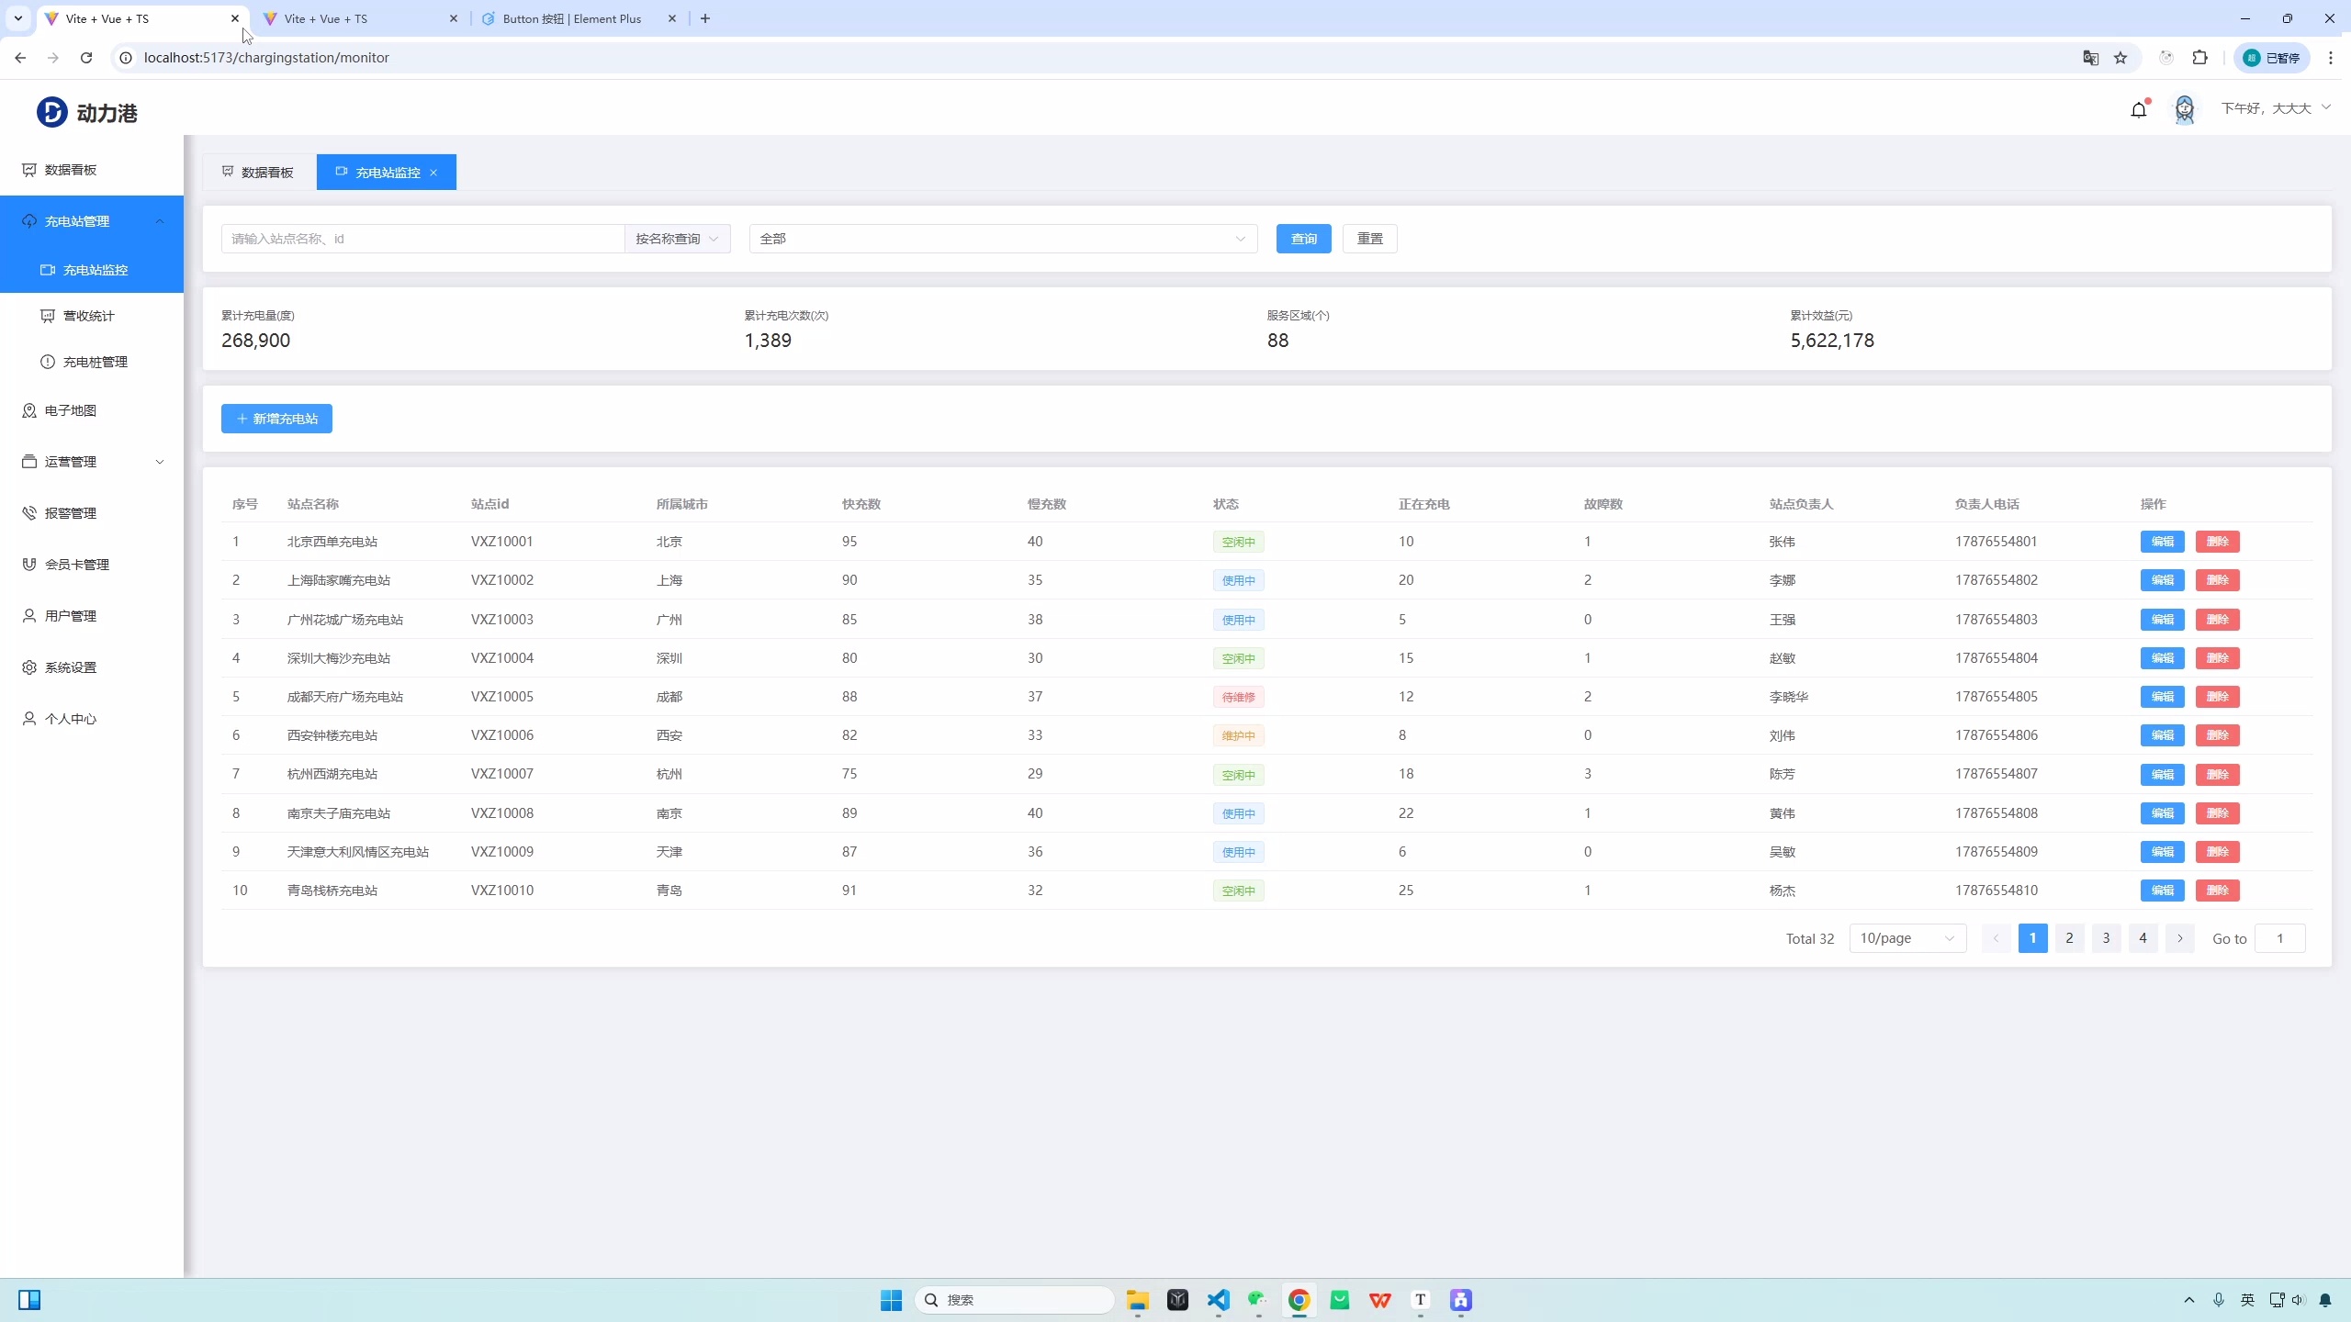Open the 全部 status dropdown

coord(1003,239)
